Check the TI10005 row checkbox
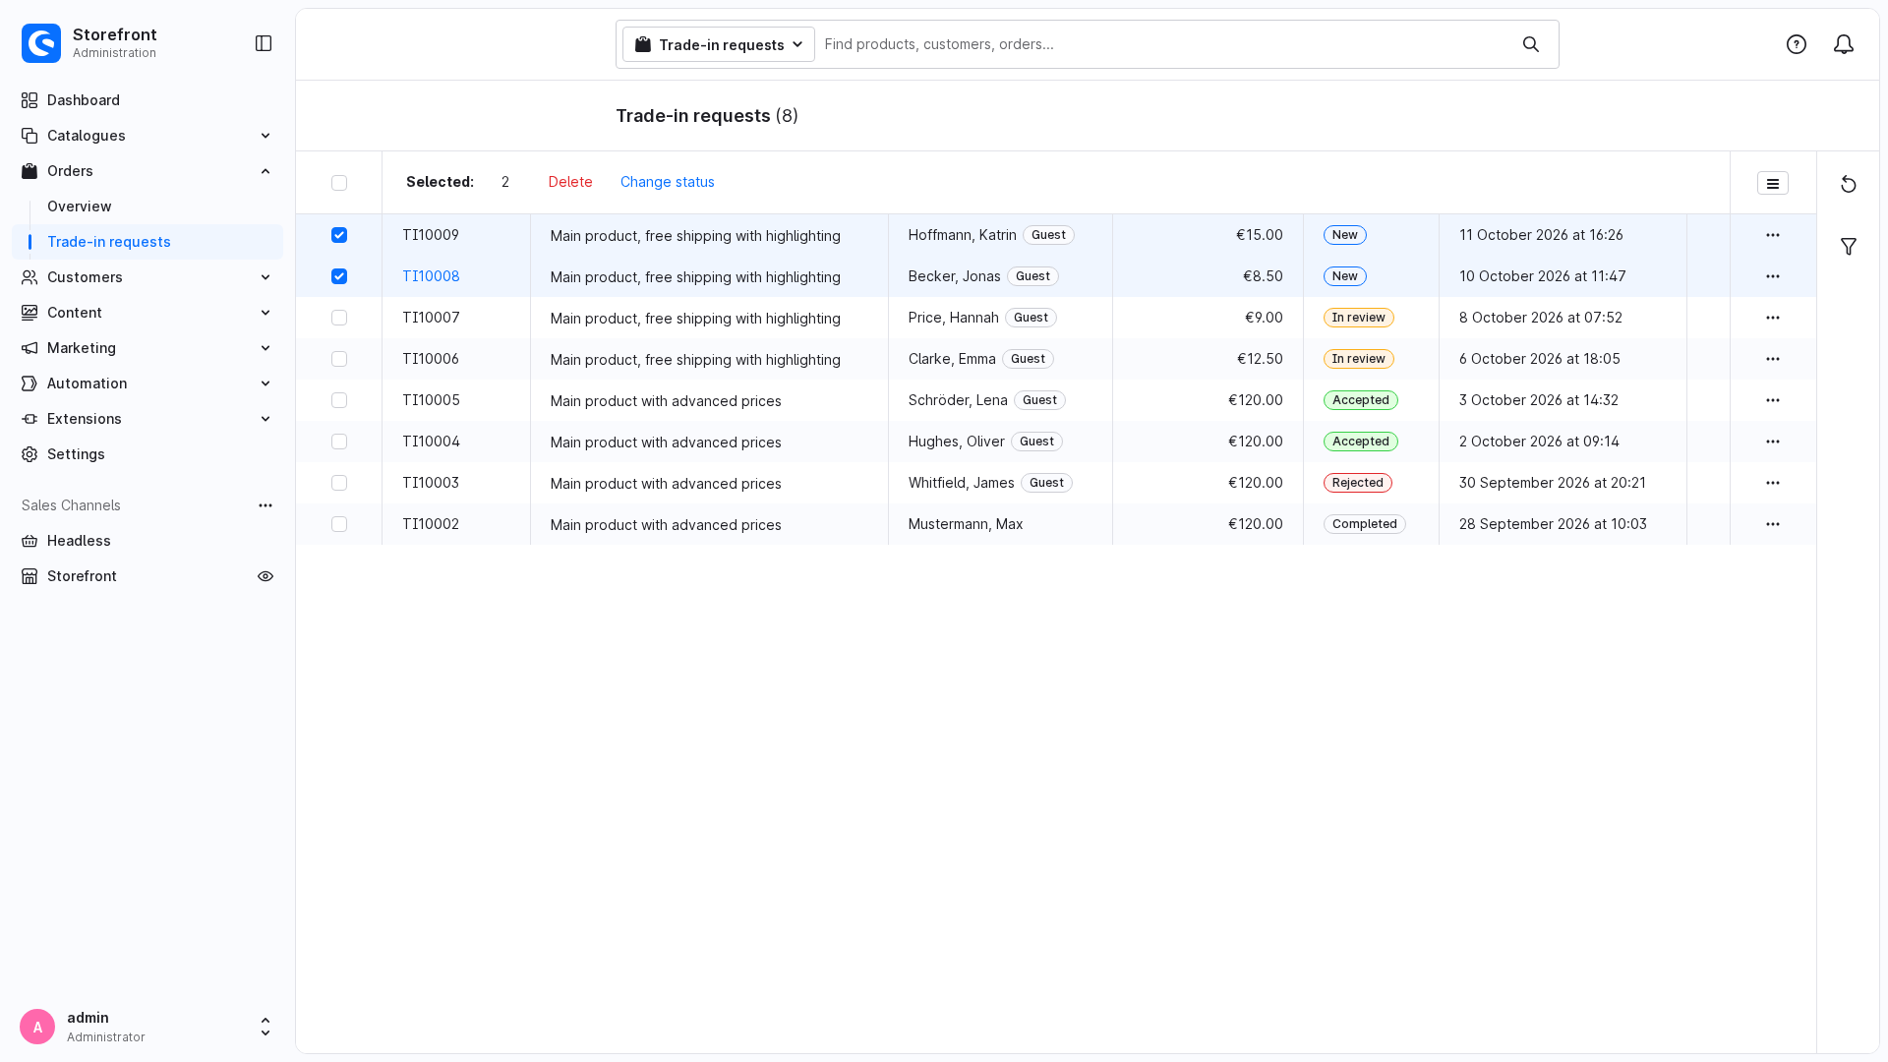 [339, 400]
